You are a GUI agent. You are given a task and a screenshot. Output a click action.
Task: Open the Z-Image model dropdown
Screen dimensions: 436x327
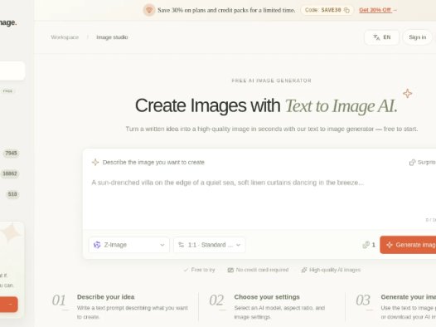click(x=129, y=245)
